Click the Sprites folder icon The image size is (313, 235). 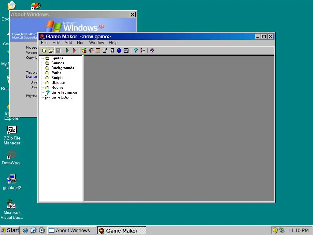pos(47,58)
